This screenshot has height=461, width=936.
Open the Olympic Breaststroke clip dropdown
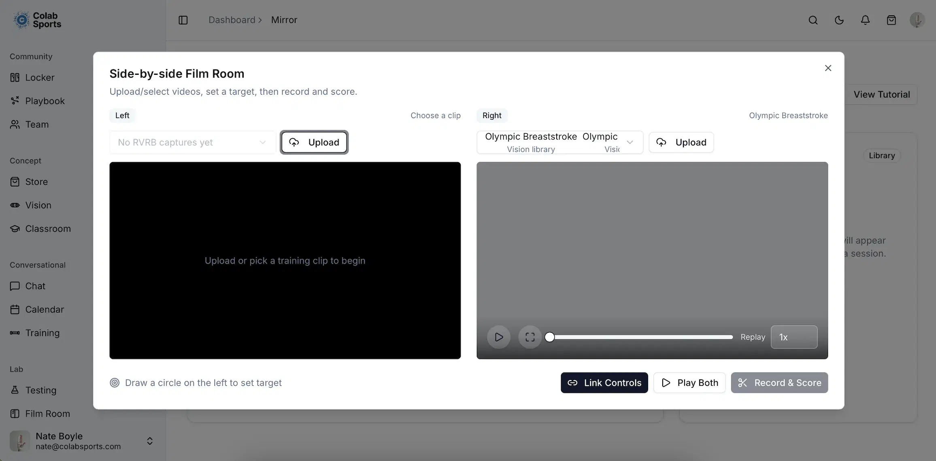point(560,142)
